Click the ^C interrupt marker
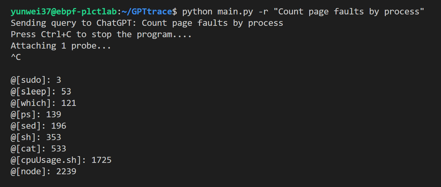The height and width of the screenshot is (187, 441). pos(16,57)
